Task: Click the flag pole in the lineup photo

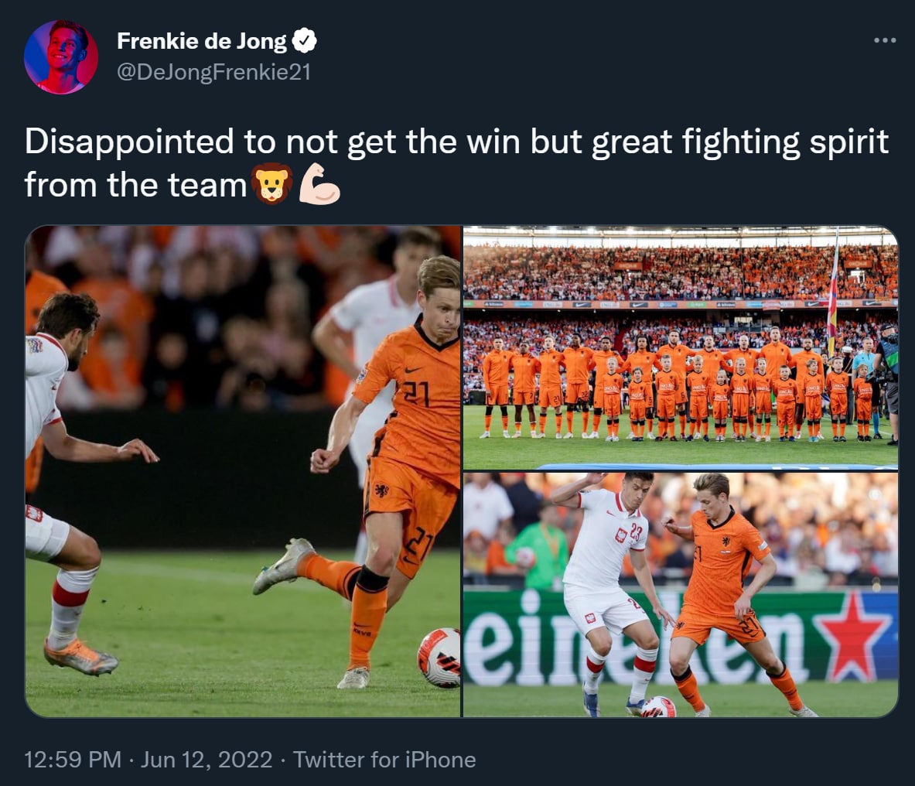Action: click(x=833, y=292)
